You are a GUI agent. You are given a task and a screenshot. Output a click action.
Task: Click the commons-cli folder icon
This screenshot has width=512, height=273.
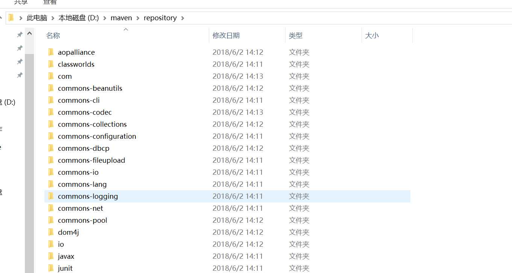(51, 100)
